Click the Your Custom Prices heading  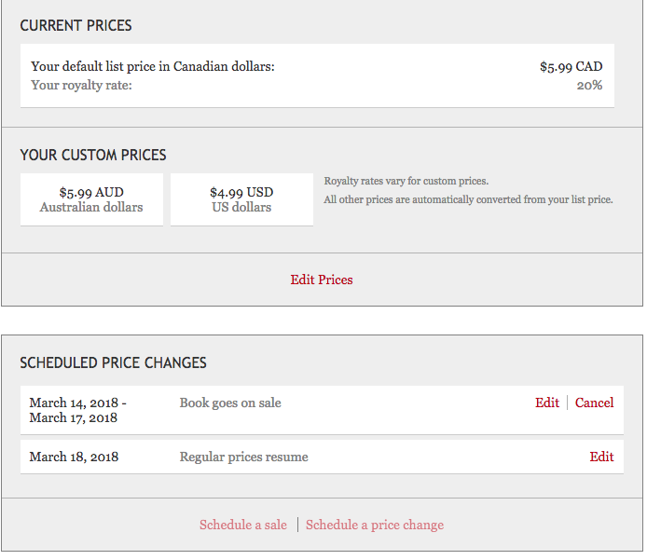[93, 155]
